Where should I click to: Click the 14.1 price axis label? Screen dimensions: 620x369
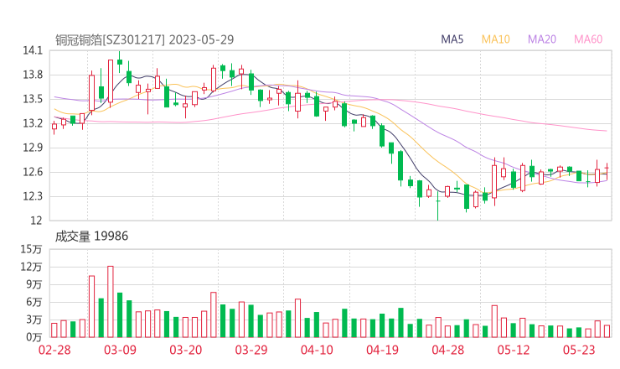(33, 50)
